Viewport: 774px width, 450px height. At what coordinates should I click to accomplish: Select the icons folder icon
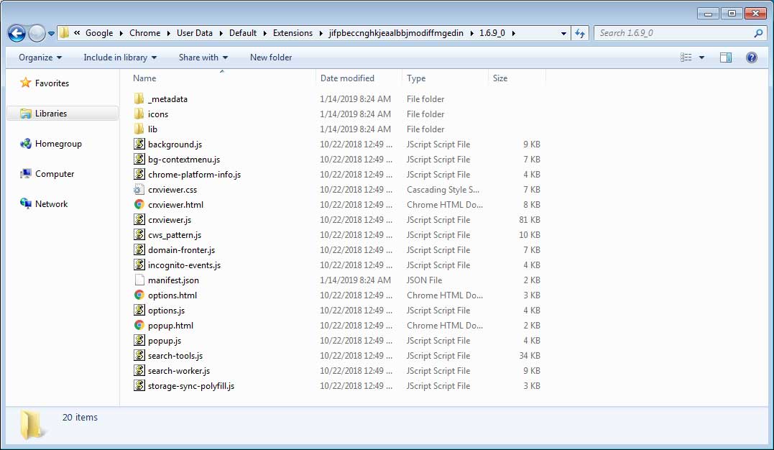click(x=139, y=114)
